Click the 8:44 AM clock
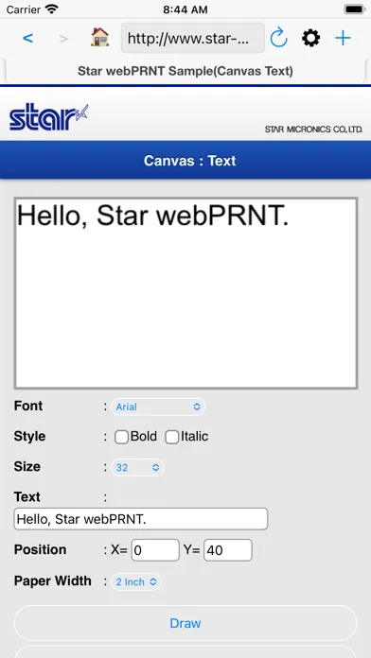 (185, 9)
